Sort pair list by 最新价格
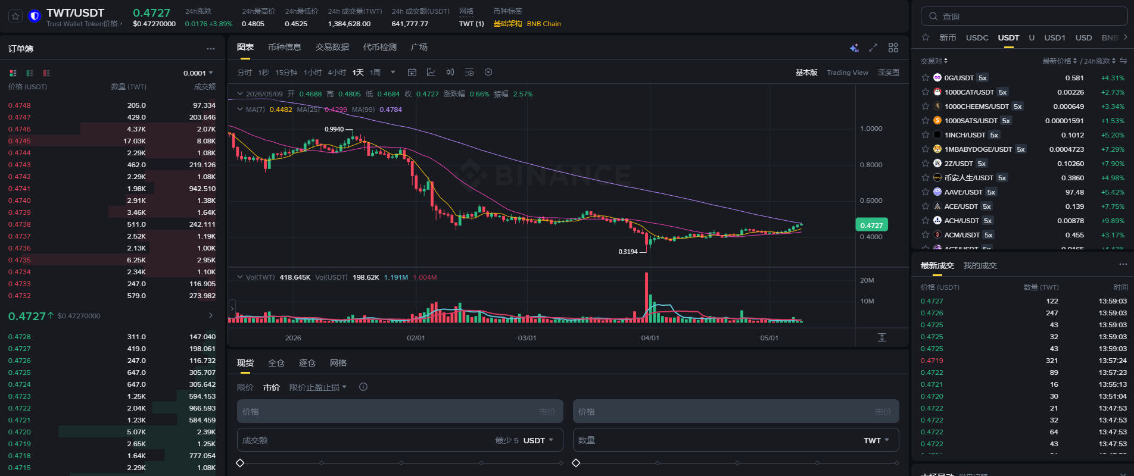Screen dimensions: 1134x476 coord(1060,61)
